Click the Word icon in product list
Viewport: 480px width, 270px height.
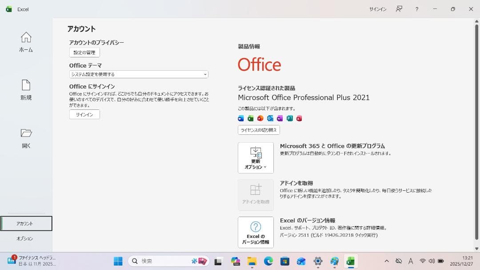(241, 118)
